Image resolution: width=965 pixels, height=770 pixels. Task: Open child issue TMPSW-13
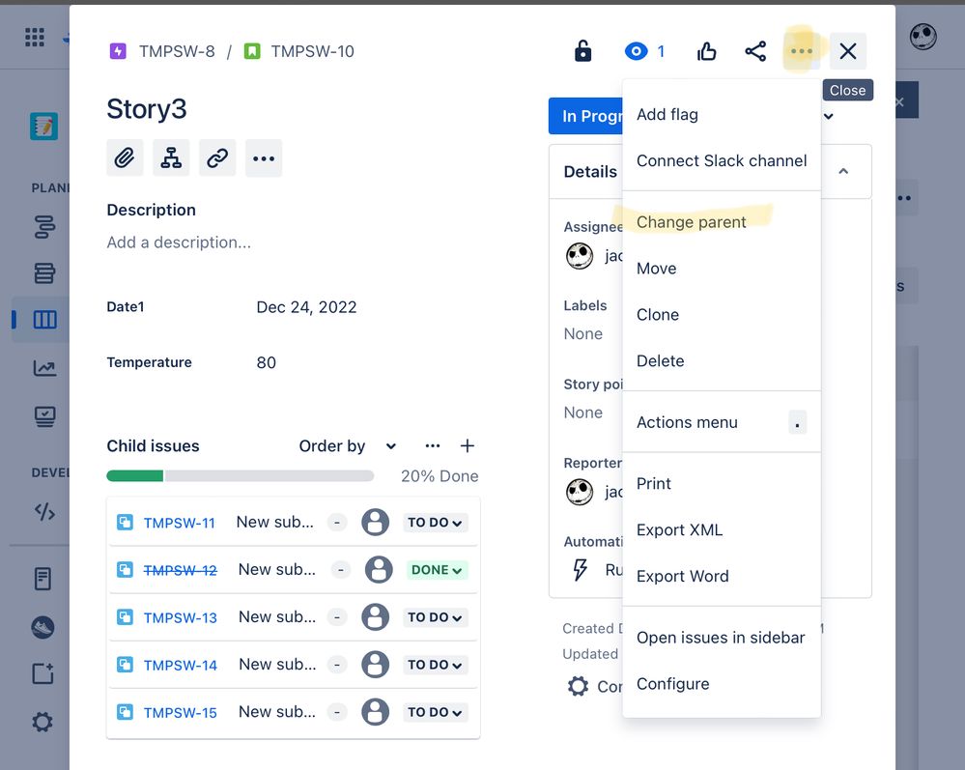(x=181, y=617)
